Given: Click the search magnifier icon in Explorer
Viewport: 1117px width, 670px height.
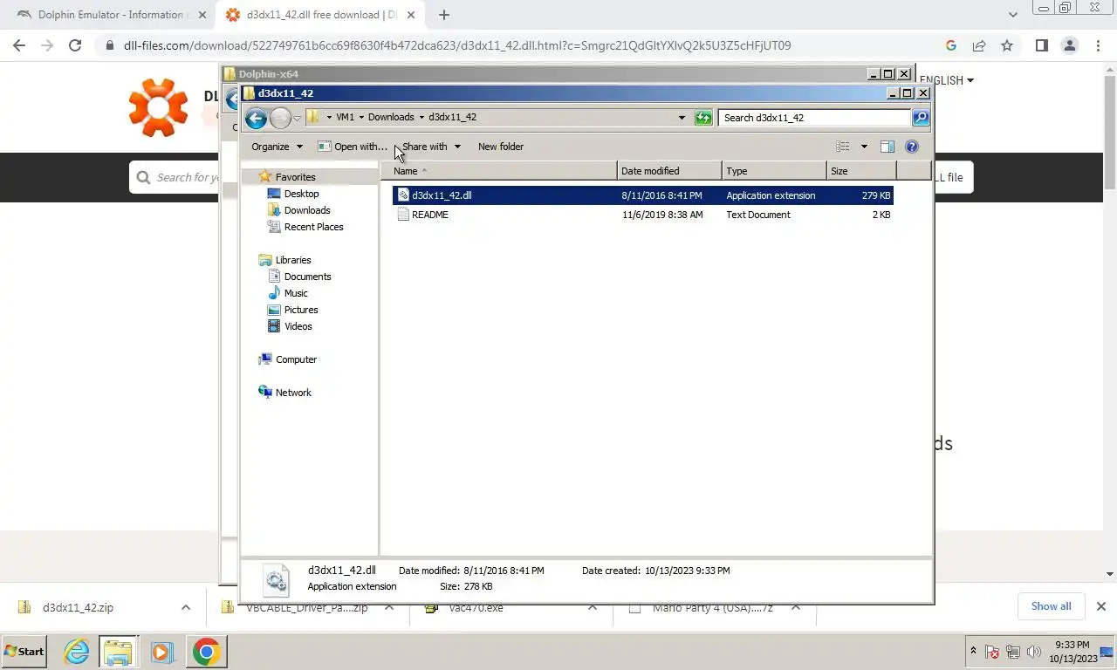Looking at the screenshot, I should [921, 118].
